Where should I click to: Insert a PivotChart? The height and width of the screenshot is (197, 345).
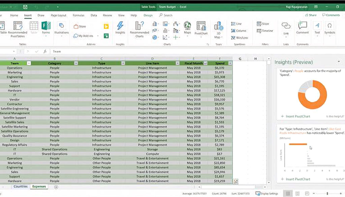coord(201,29)
